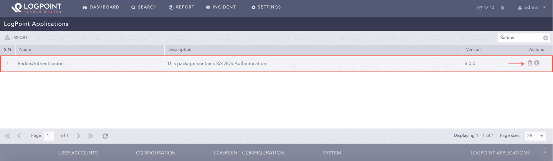Image resolution: width=553 pixels, height=161 pixels.
Task: Switch to the User Accounts tab
Action: (78, 153)
